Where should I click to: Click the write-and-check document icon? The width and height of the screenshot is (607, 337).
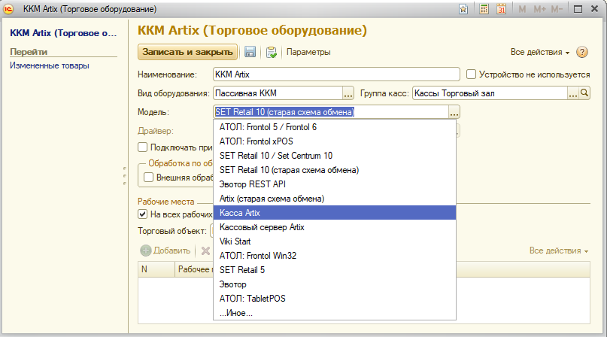272,52
